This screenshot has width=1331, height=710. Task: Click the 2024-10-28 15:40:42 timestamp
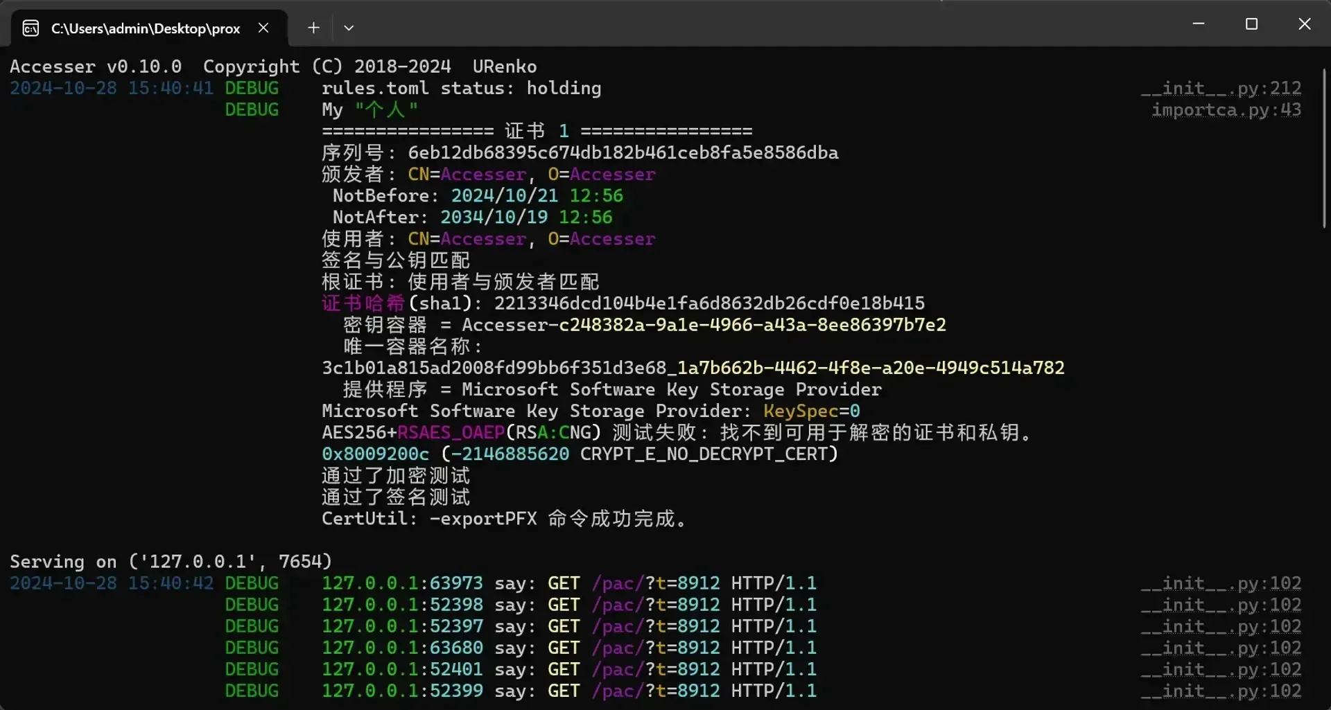(112, 583)
